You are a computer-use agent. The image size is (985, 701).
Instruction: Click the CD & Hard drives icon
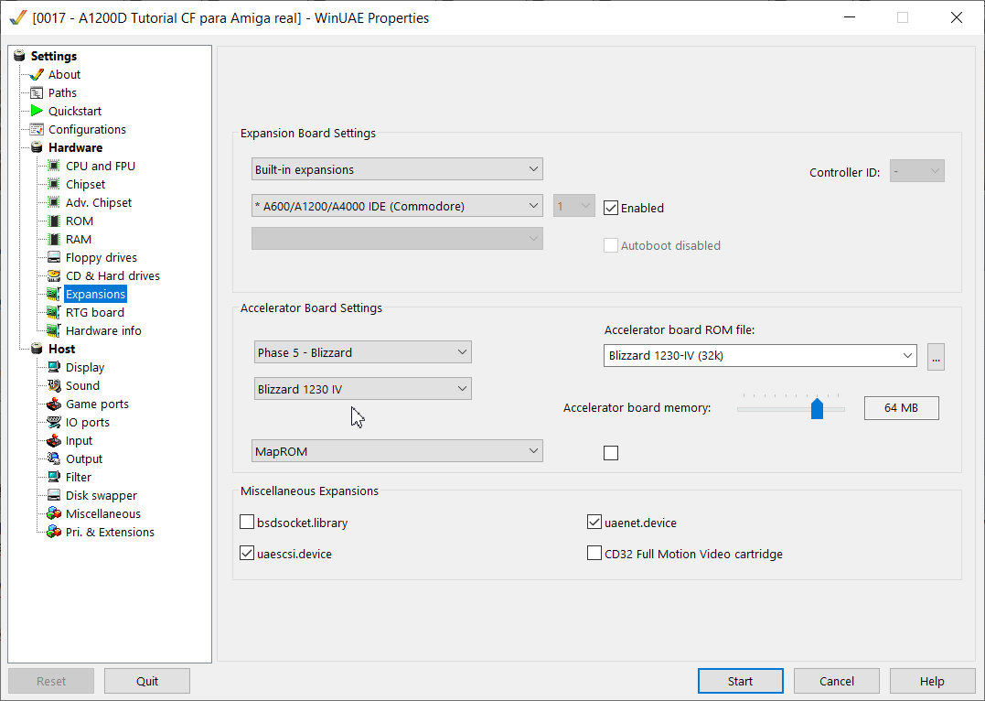[x=54, y=275]
